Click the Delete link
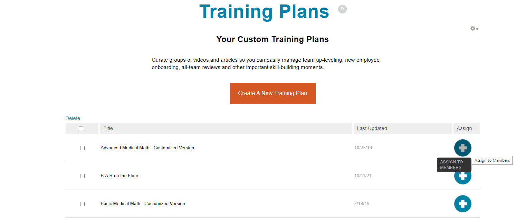 73,118
